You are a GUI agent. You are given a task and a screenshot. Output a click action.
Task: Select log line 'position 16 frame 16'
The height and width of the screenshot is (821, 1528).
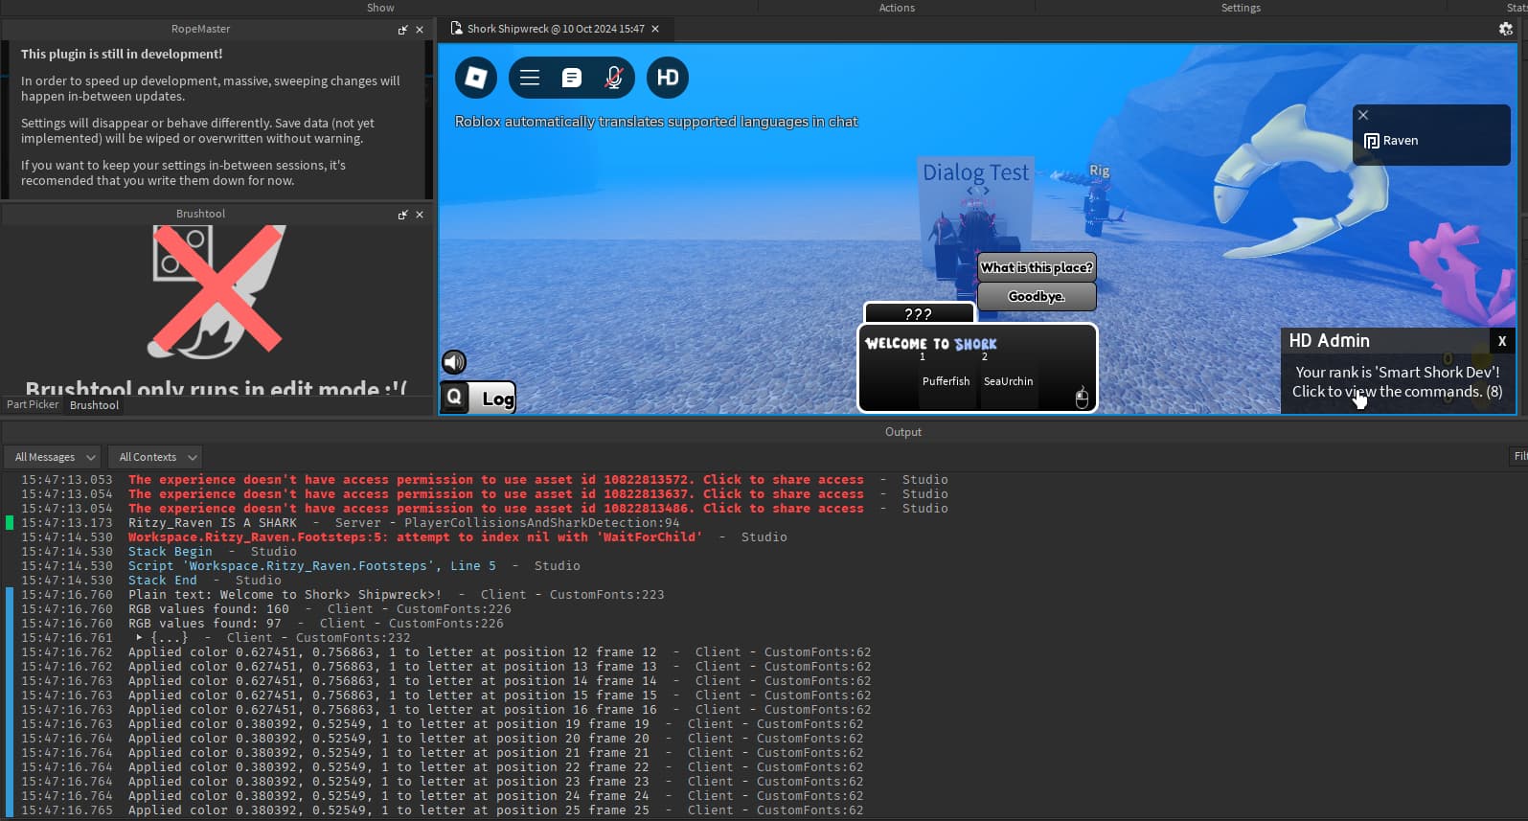tap(499, 709)
